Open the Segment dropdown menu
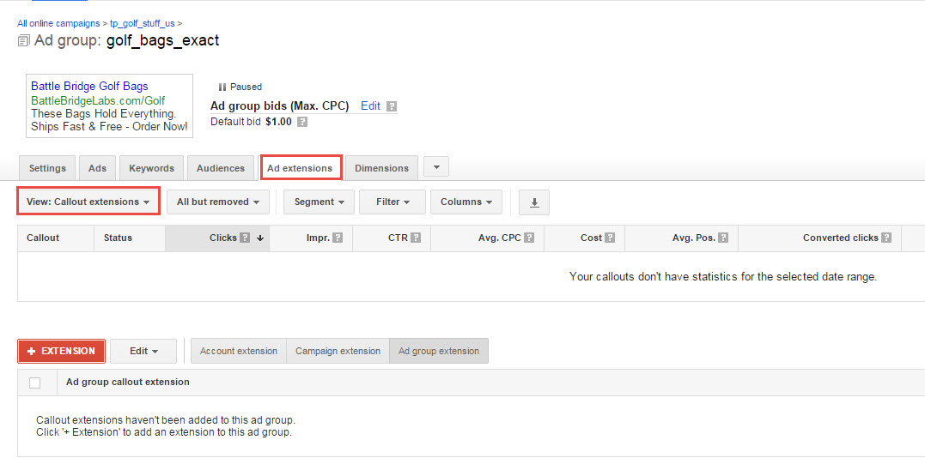This screenshot has height=458, width=925. (x=318, y=202)
